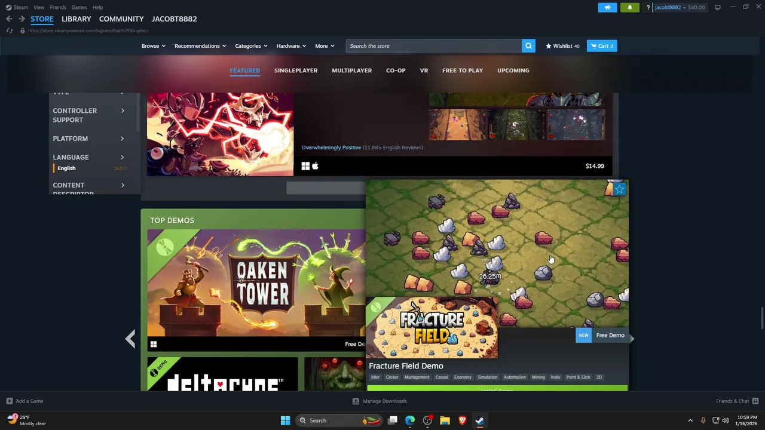This screenshot has width=765, height=430.
Task: Click the Steam taskbar icon
Action: point(479,420)
